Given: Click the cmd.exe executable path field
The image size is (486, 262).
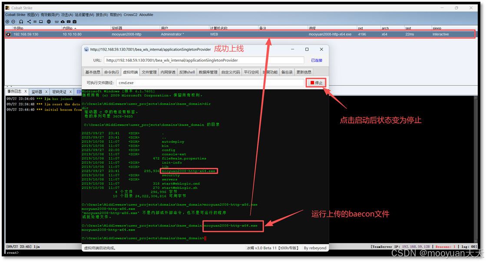Looking at the screenshot, I should pyautogui.click(x=210, y=83).
